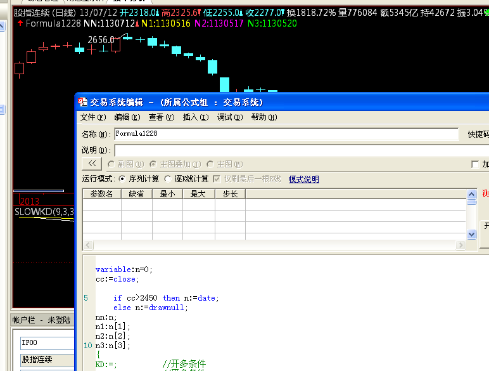
Task: Open the 插入(I) menu
Action: click(196, 117)
